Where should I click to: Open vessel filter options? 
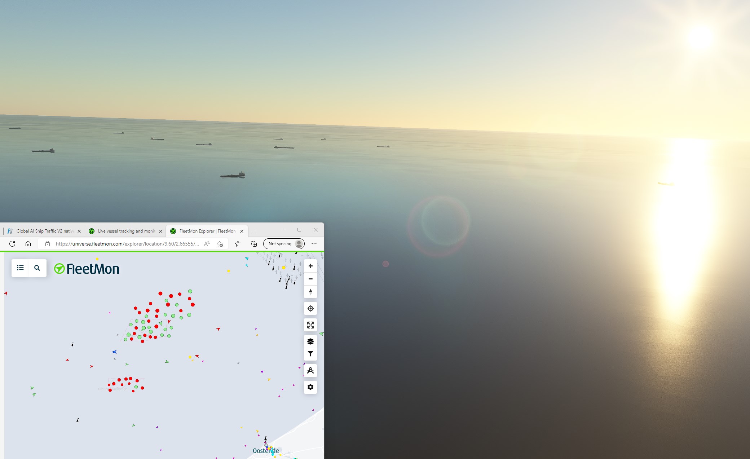click(310, 354)
